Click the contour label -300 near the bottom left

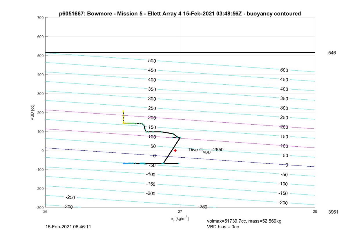(68, 207)
